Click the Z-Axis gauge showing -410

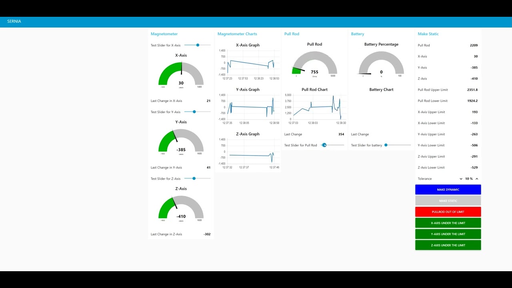pyautogui.click(x=181, y=208)
